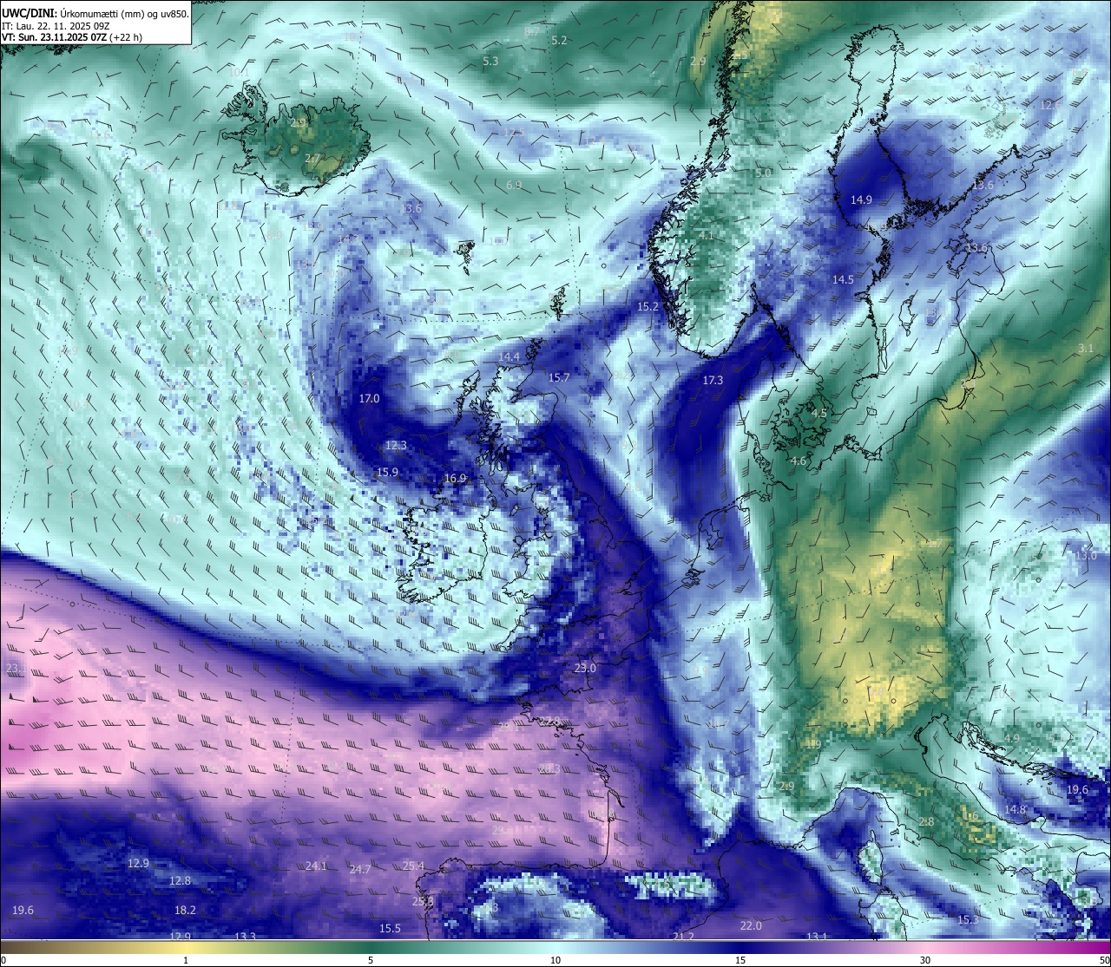
Task: Click the map value "15.9"
Action: (x=387, y=473)
